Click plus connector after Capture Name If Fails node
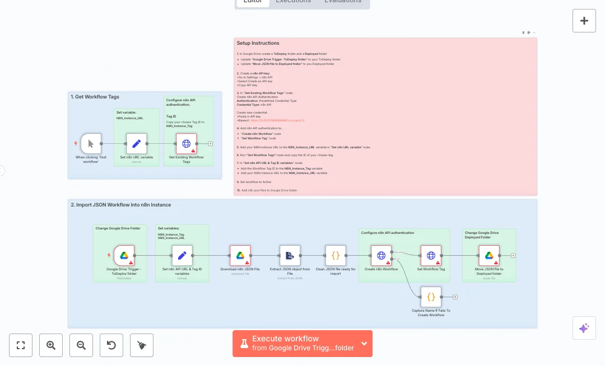 455,297
